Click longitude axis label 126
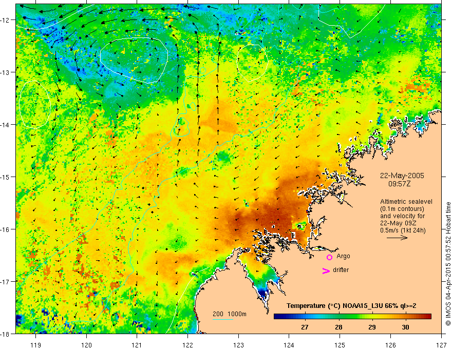This screenshot has width=452, height=349. 390,345
